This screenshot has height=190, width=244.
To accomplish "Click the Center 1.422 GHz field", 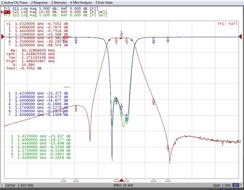I will pyautogui.click(x=19, y=185).
